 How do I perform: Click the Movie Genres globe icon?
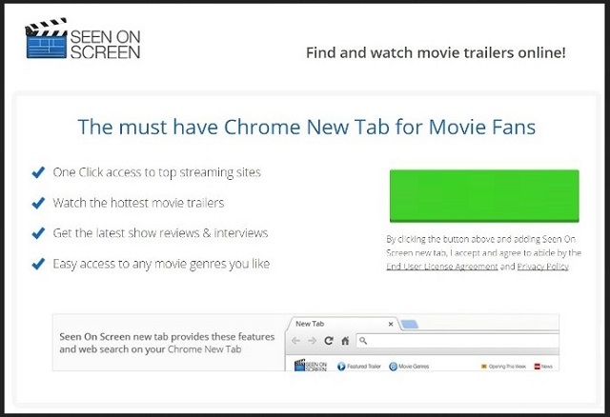point(394,367)
